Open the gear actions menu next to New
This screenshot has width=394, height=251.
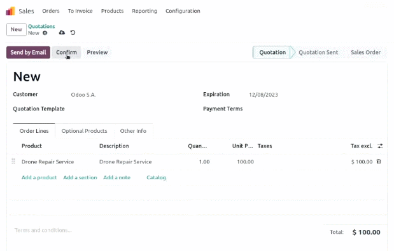pyautogui.click(x=45, y=33)
